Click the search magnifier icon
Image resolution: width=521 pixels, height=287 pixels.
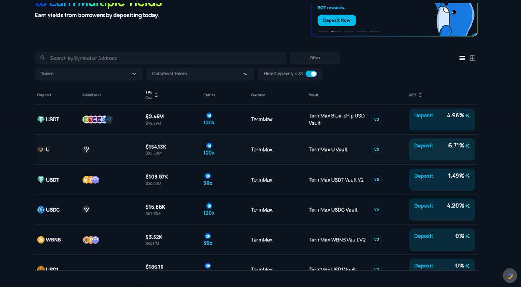pyautogui.click(x=43, y=58)
